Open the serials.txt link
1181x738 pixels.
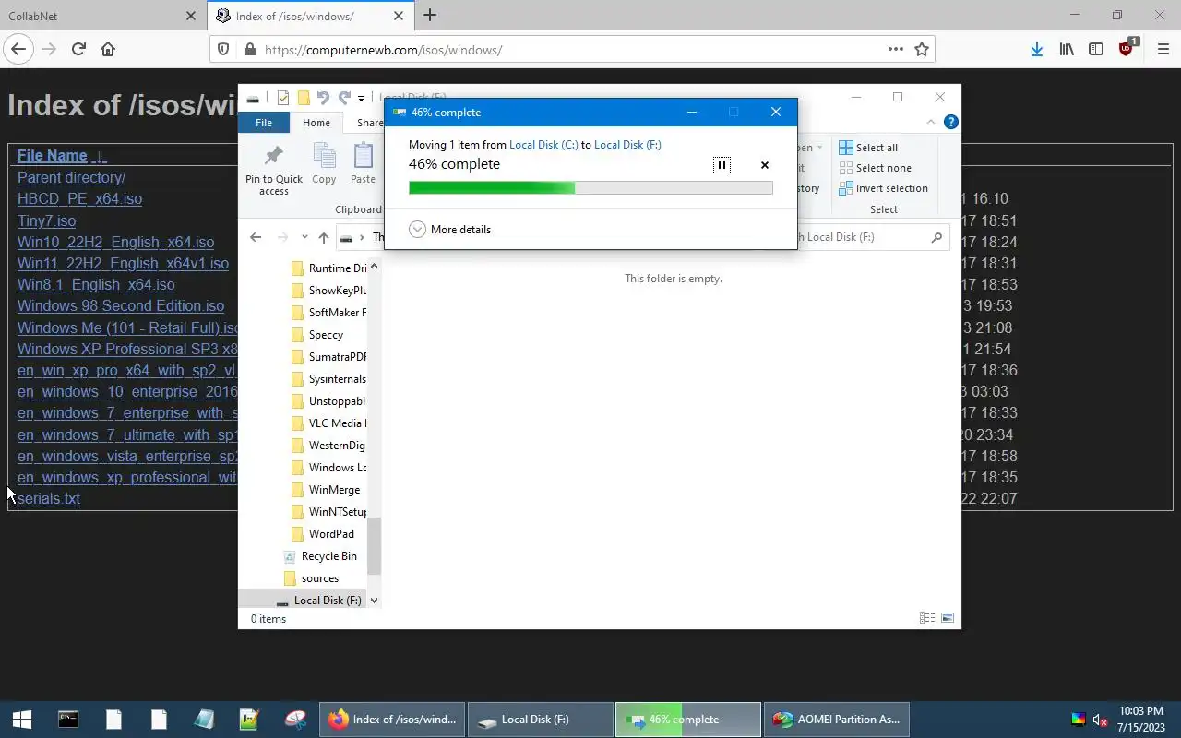pos(49,499)
